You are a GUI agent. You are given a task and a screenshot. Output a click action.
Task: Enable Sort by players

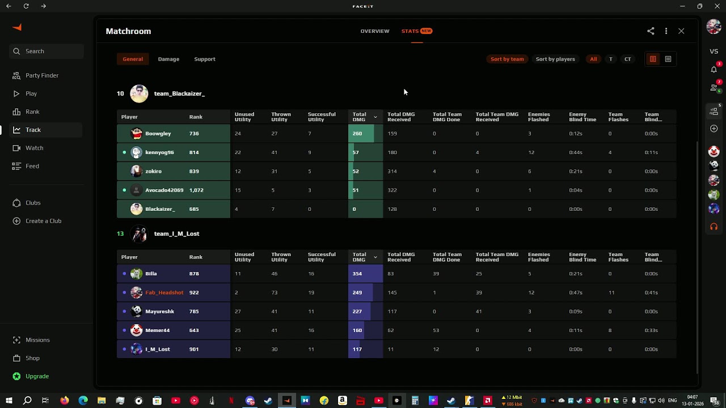click(x=555, y=59)
